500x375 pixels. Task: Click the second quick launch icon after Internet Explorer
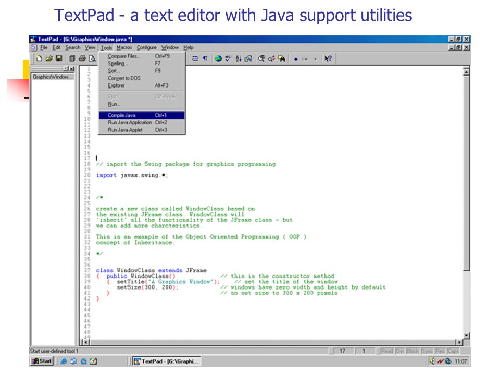pos(83,361)
